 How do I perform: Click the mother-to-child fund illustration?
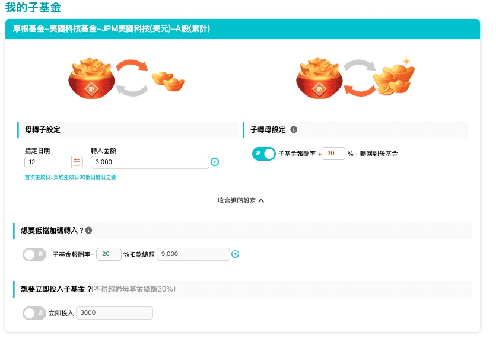126,78
